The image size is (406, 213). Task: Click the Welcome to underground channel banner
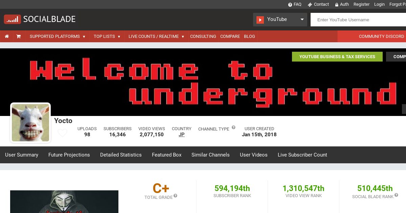(x=203, y=82)
